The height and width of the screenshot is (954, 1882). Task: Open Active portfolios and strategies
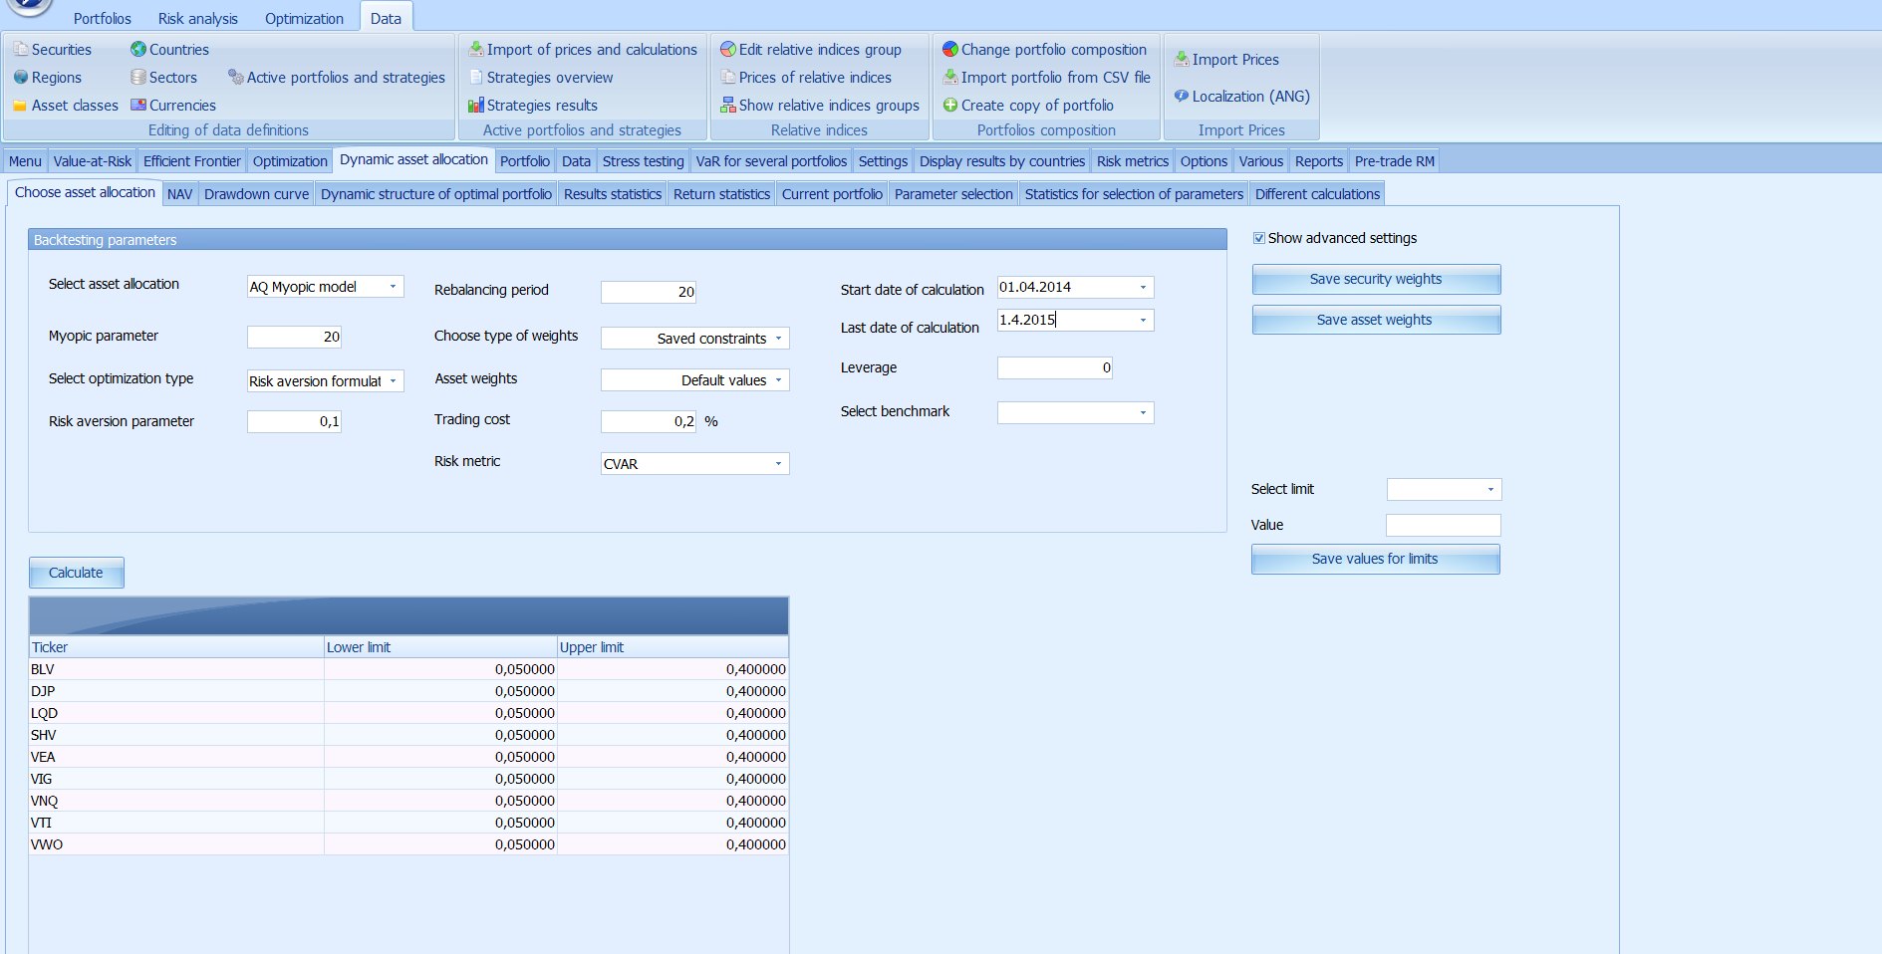tap(337, 78)
